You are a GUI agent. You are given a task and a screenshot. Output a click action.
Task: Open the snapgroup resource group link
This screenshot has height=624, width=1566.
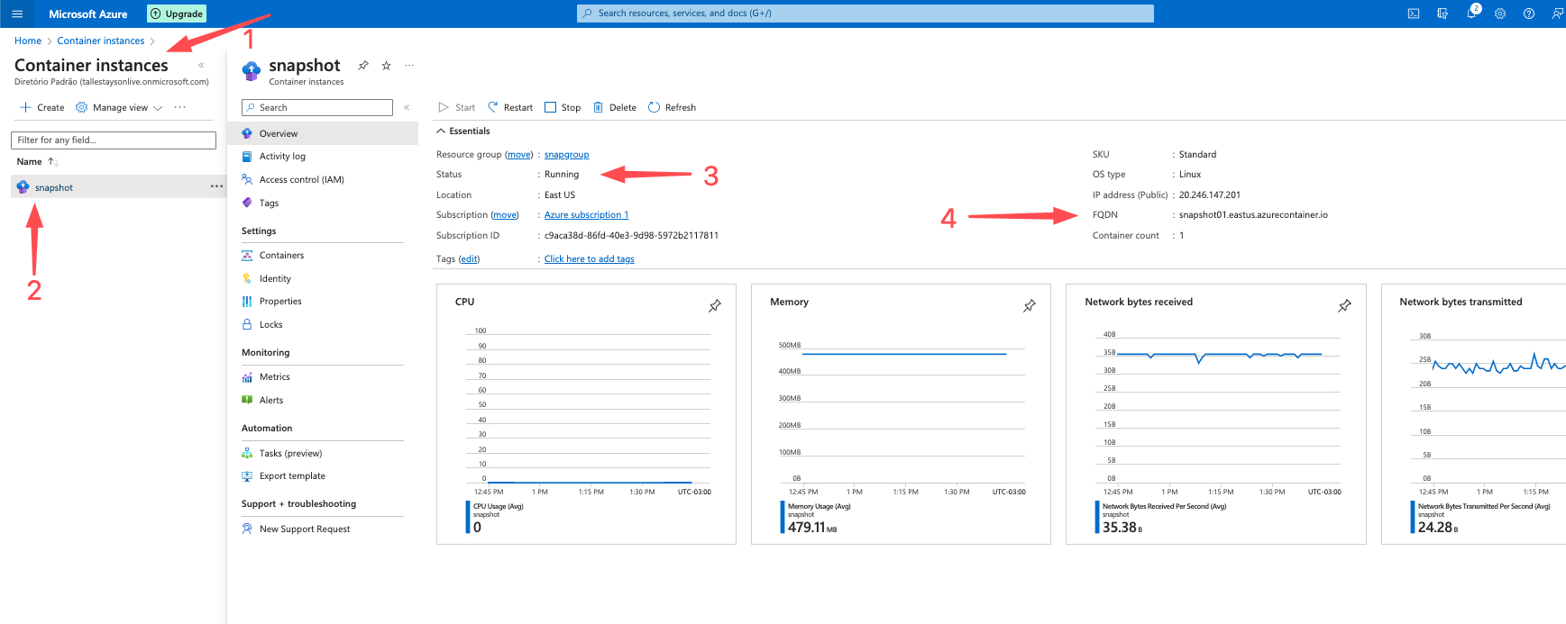point(566,155)
